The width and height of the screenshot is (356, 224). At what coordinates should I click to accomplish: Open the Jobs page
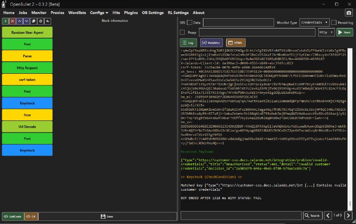23,13
